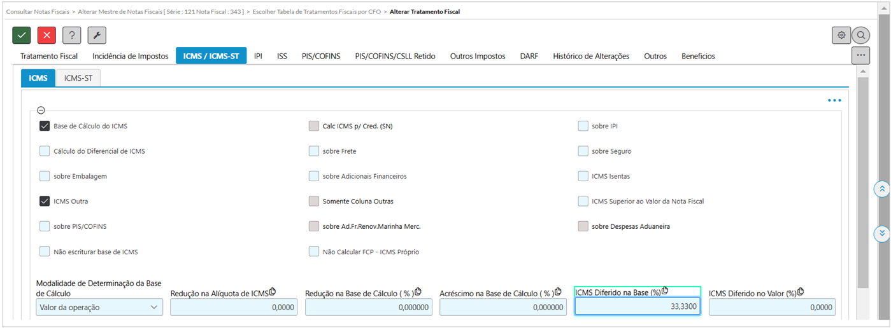Viewport: 891px width, 328px height.
Task: Collapse the section with the minus circle
Action: coord(41,111)
